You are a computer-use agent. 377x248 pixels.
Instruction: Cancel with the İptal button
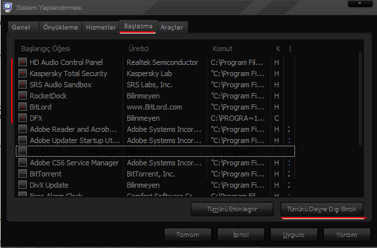241,234
